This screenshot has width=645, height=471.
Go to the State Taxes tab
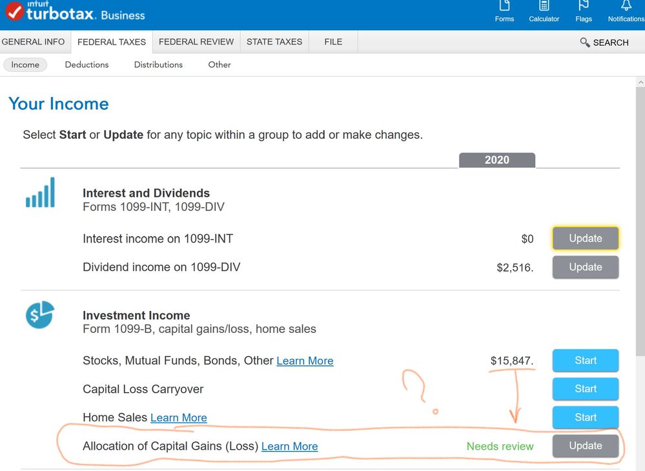tap(274, 42)
